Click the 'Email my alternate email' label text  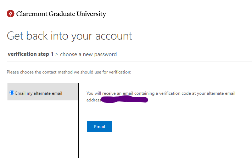coord(39,93)
